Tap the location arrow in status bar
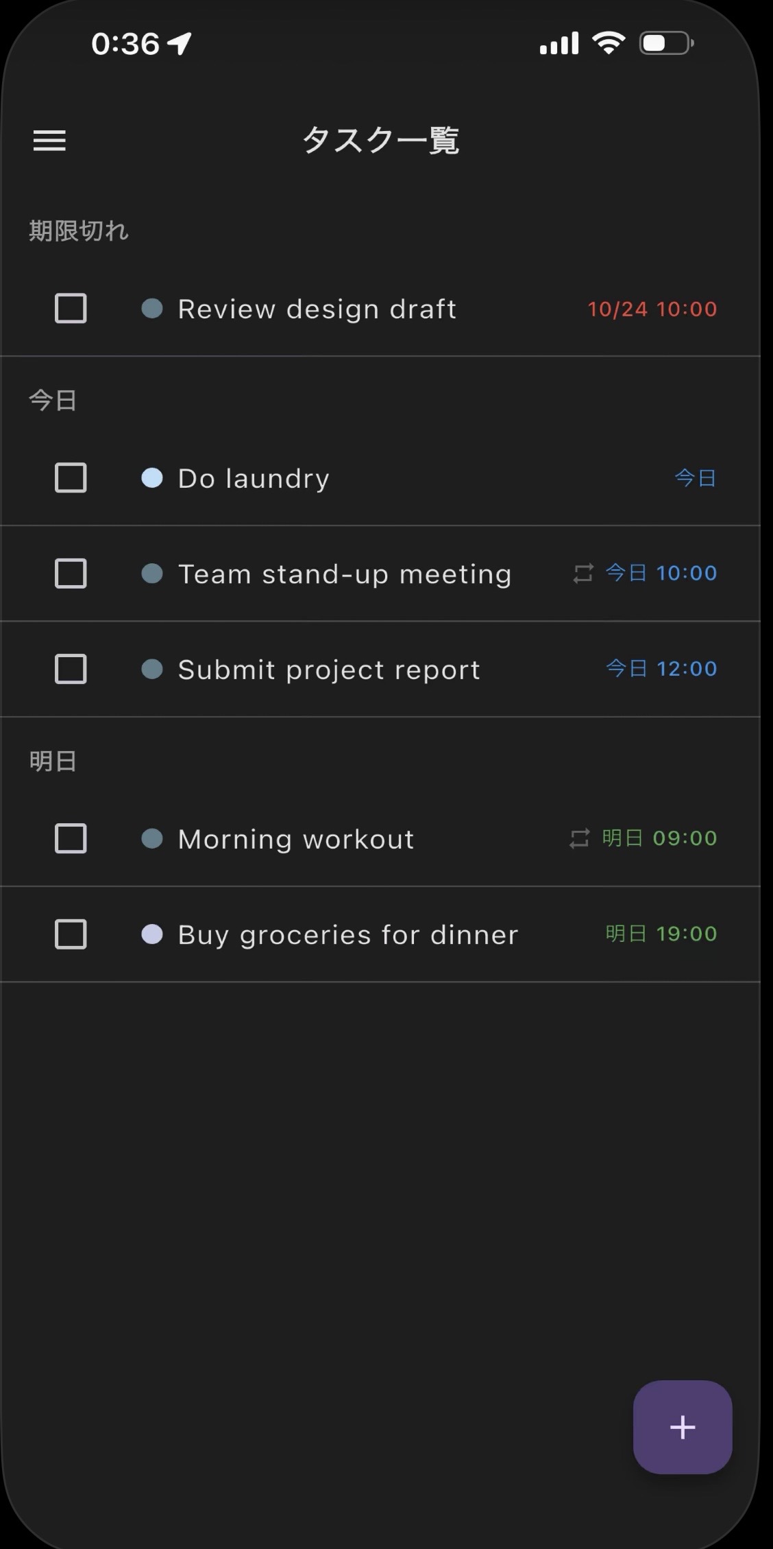This screenshot has height=1549, width=773. pos(180,44)
